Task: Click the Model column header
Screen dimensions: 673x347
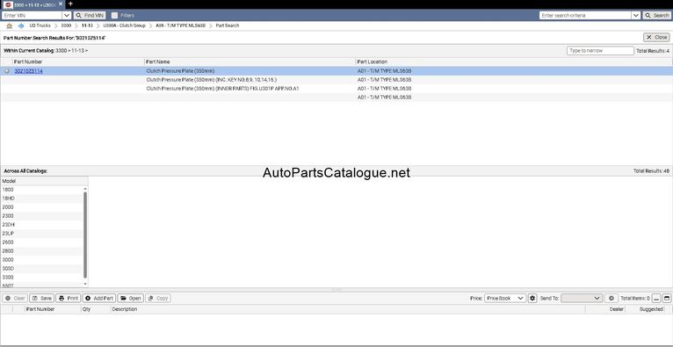Action: pyautogui.click(x=44, y=181)
